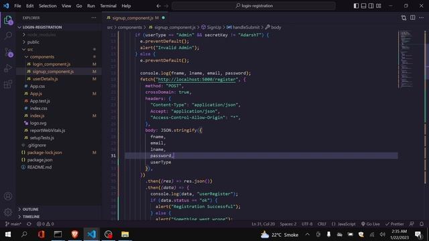Click the feedback icon in status bar
The height and width of the screenshot is (241, 429).
(x=412, y=224)
